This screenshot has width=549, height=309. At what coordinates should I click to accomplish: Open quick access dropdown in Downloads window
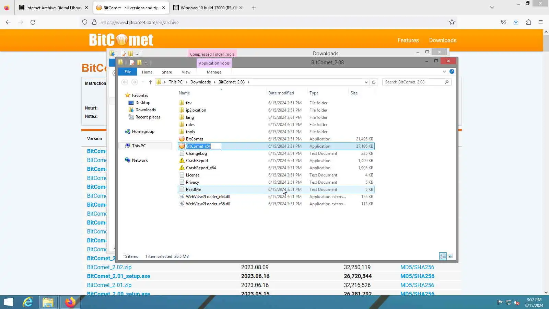coord(137,54)
